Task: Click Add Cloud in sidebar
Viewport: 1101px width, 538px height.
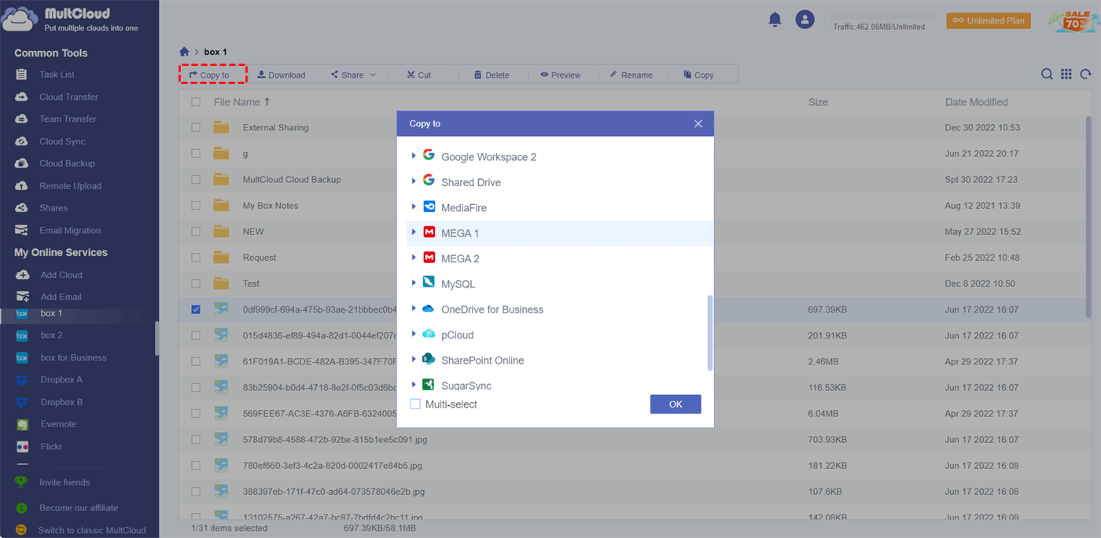Action: [61, 275]
